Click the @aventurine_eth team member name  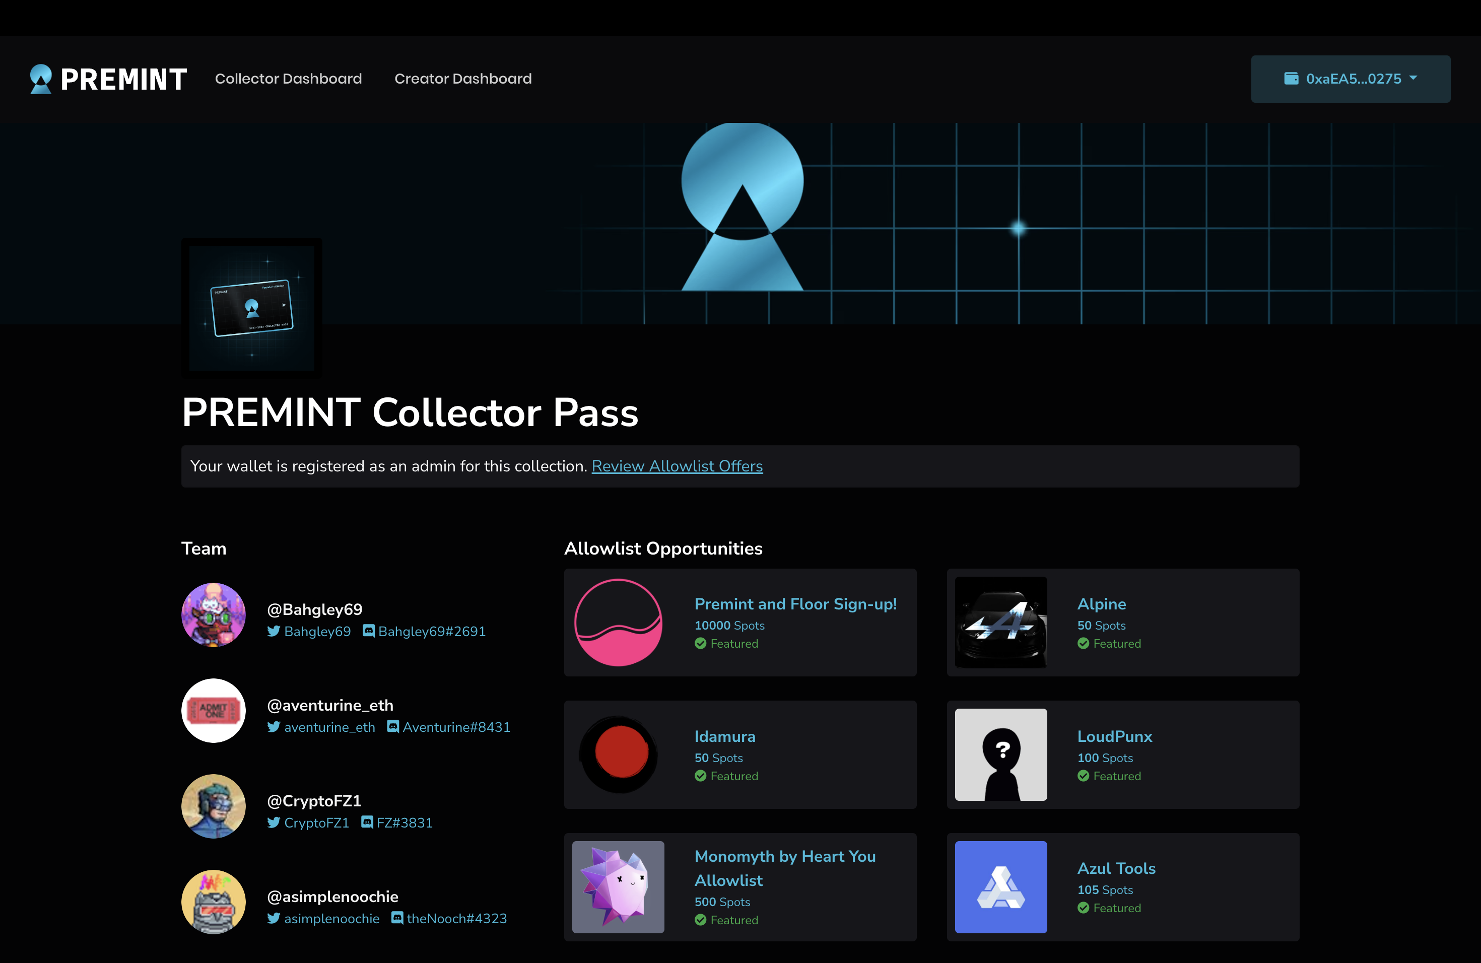pos(330,705)
